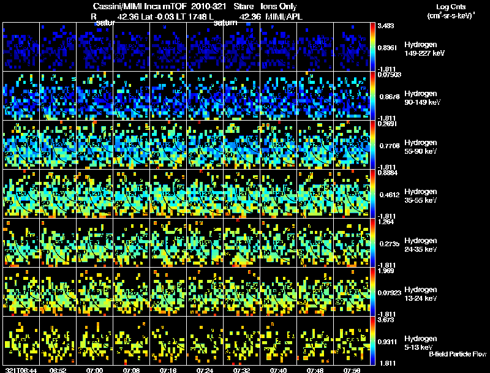Screen dimensions: 490x373
Task: Open the 13-24 keV panel at 07:56
Action: pos(352,292)
